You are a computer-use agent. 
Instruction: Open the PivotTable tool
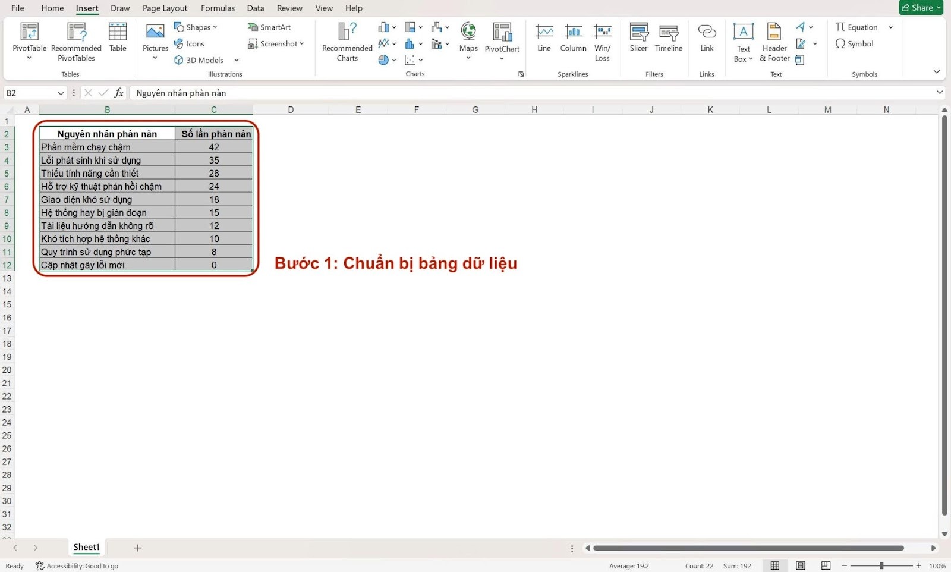pos(29,36)
